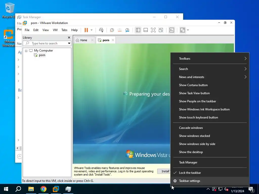Click the Unity mode toolbar icon
Viewport: 259px width, 194px height.
tap(161, 30)
